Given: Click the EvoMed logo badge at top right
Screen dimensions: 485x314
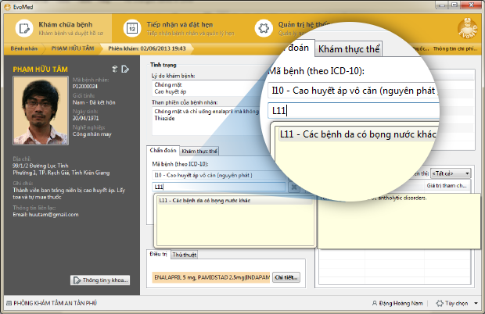Looking at the screenshot, I should point(467,28).
